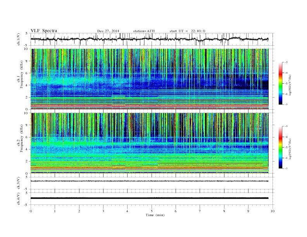Click the "ch.3(V)" axis label

[x=19, y=183]
